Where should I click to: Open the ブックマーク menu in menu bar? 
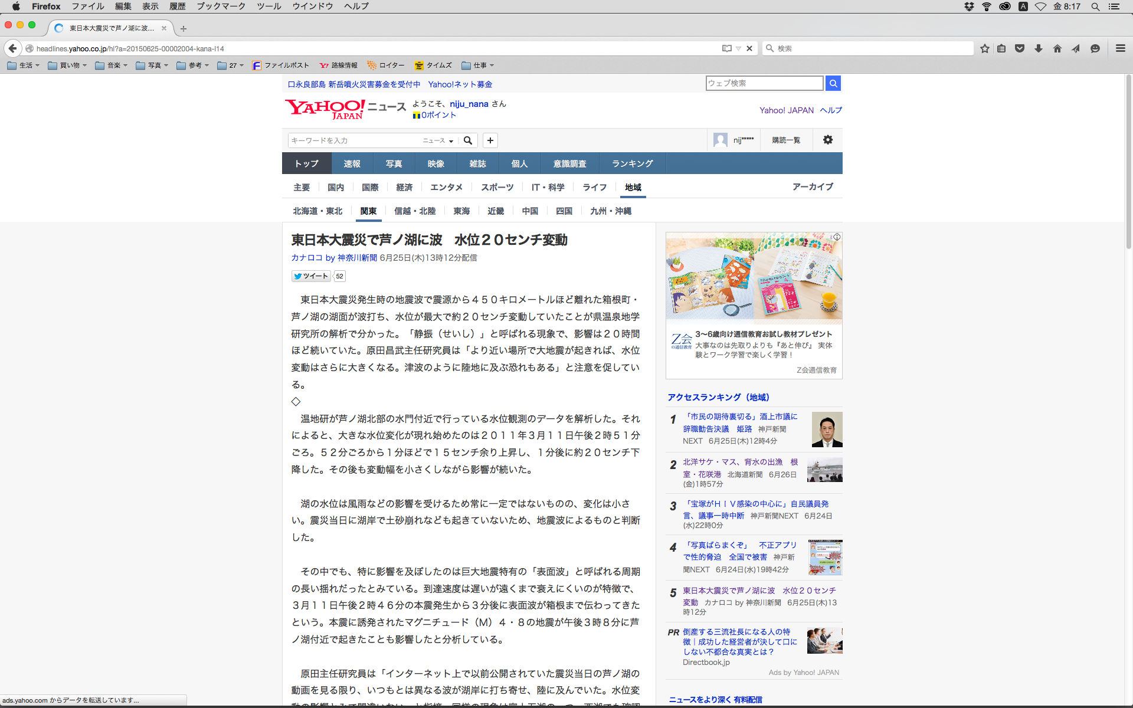click(x=221, y=6)
